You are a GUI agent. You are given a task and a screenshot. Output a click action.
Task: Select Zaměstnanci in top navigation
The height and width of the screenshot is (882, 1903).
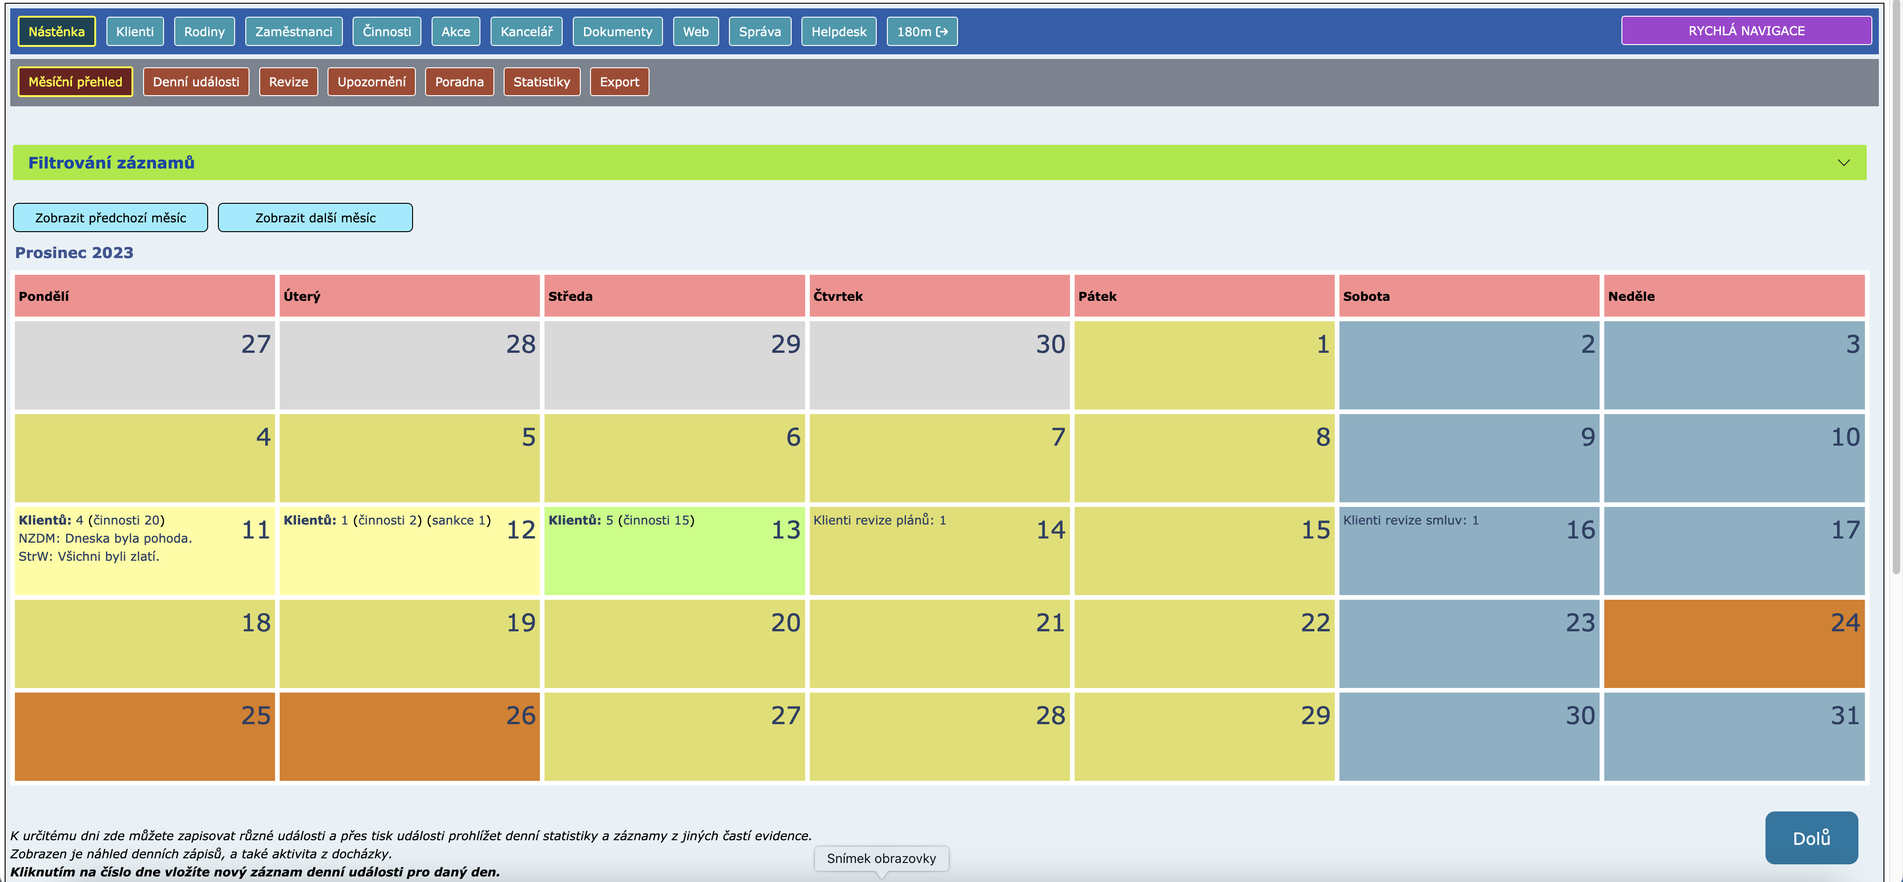pyautogui.click(x=293, y=32)
